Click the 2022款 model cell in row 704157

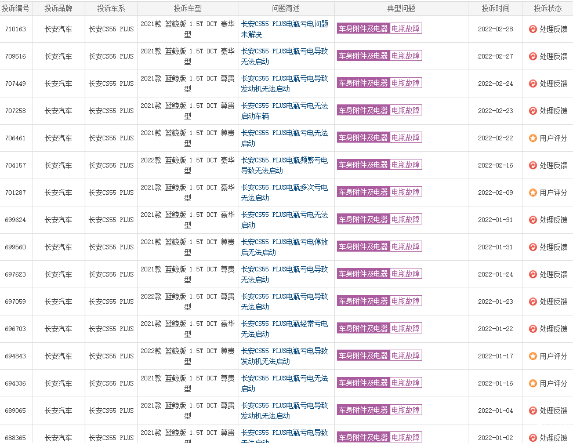(188, 165)
